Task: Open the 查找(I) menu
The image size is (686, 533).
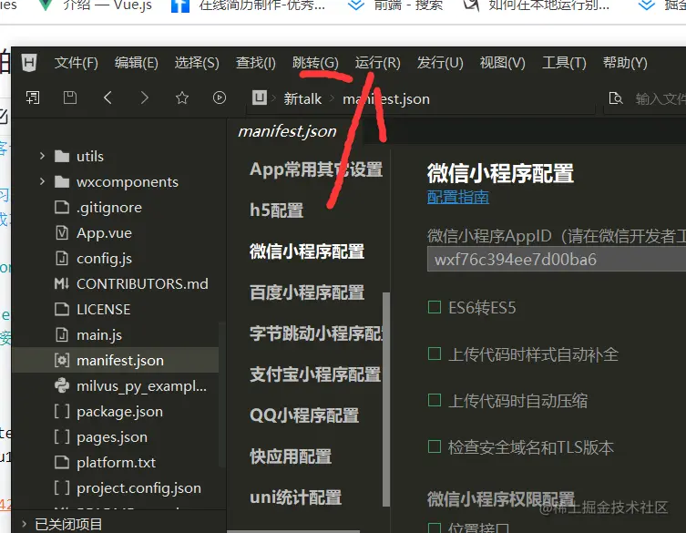Action: click(255, 63)
